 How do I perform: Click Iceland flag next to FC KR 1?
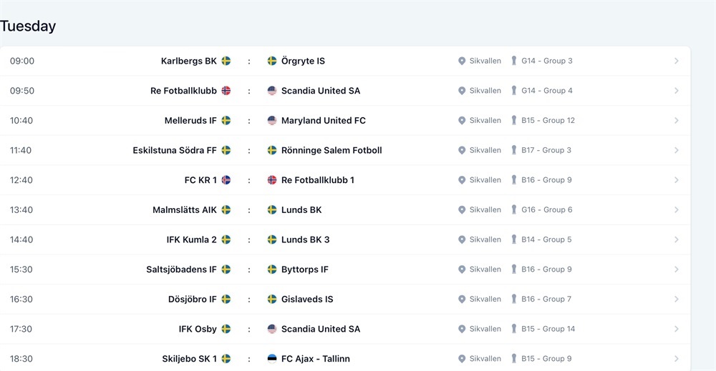226,180
